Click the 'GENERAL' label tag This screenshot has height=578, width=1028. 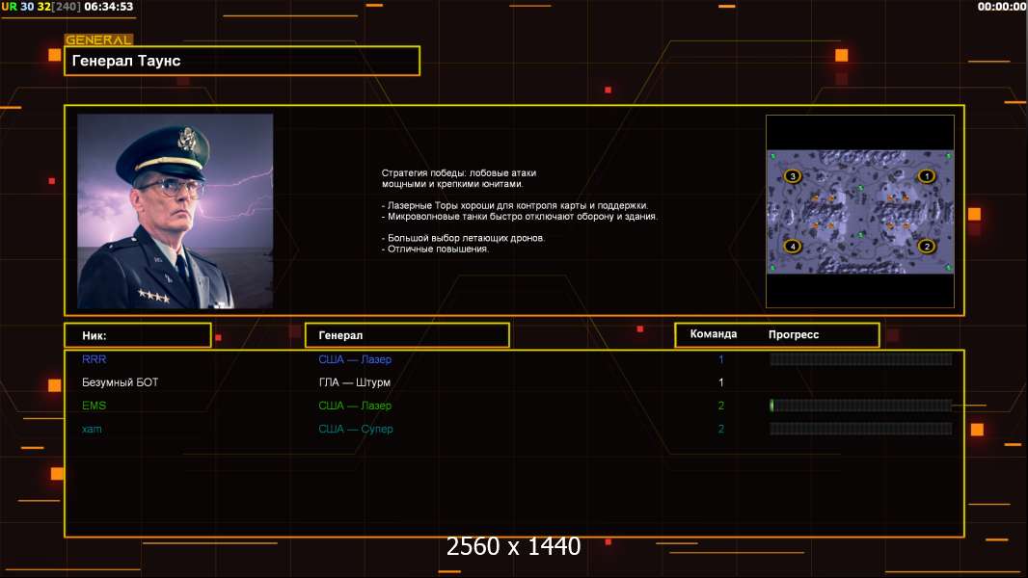coord(99,39)
